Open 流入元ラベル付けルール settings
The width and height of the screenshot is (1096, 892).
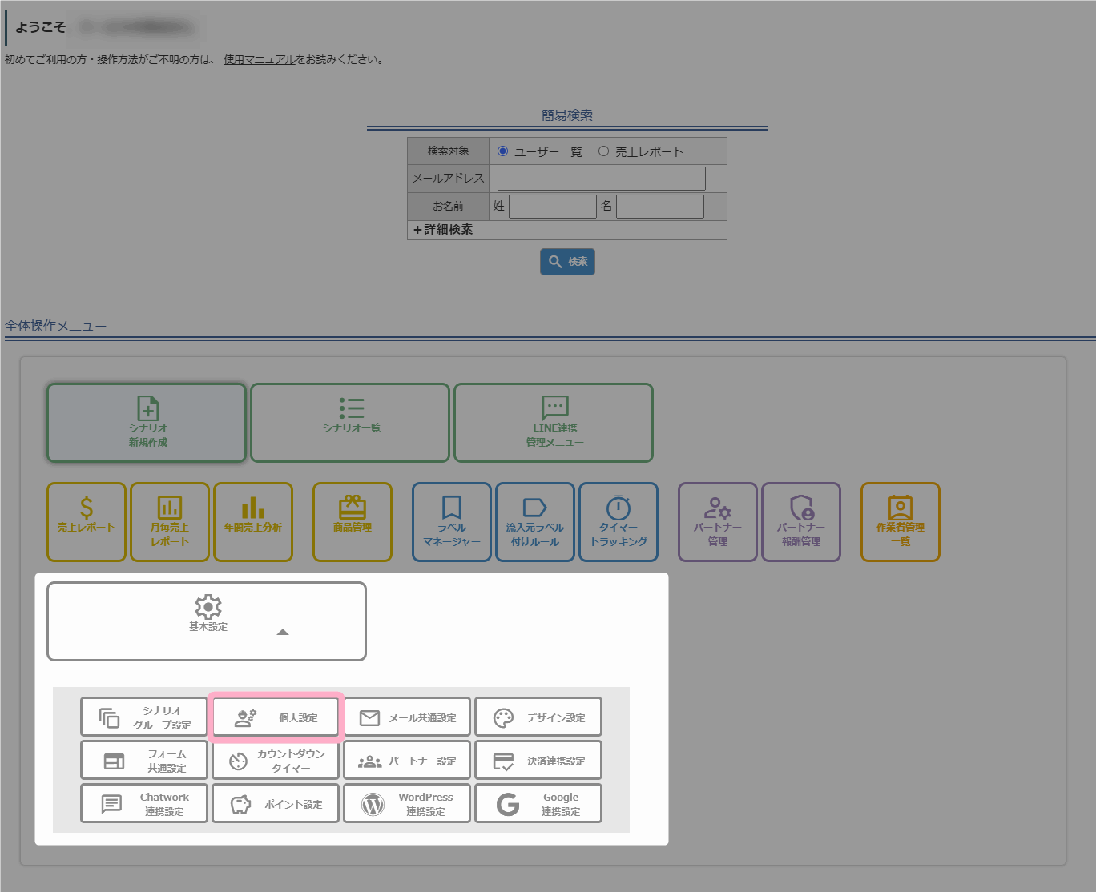point(534,521)
